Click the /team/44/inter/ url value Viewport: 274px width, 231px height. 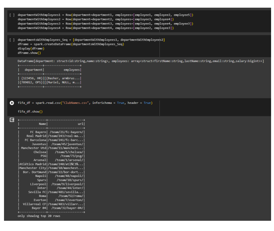pyautogui.click(x=70, y=188)
